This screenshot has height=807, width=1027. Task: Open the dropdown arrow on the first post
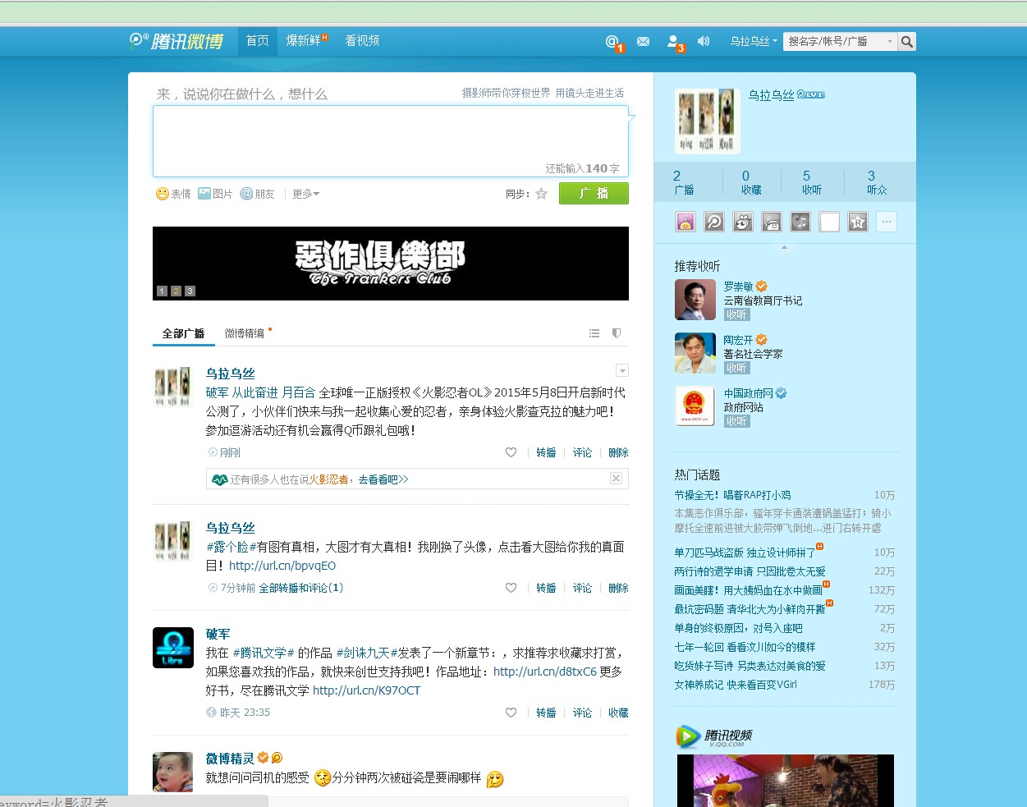[x=622, y=371]
